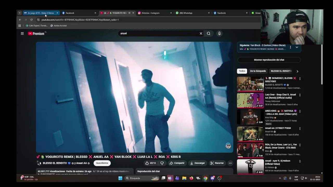Create a clip with Recortar
This screenshot has width=333, height=187.
pyautogui.click(x=217, y=163)
